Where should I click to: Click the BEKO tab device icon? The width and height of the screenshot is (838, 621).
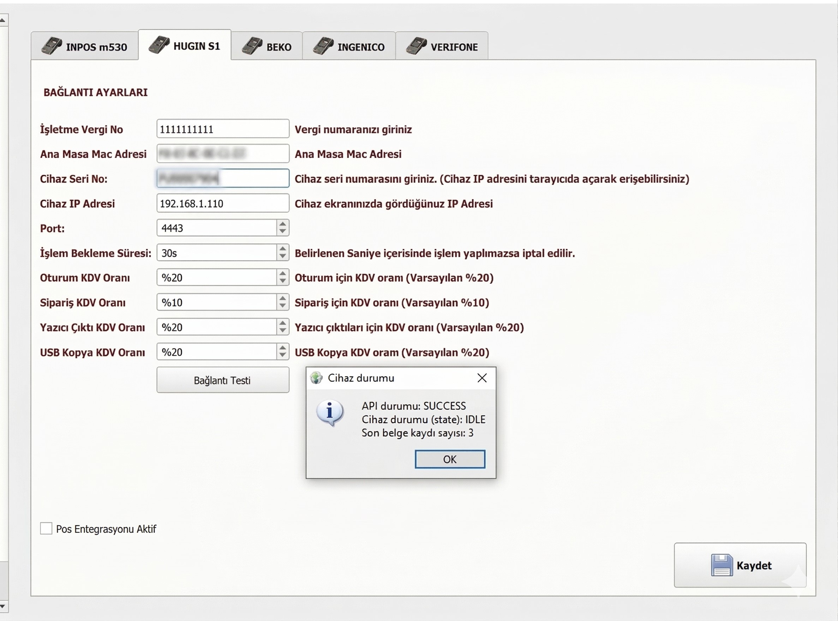252,46
